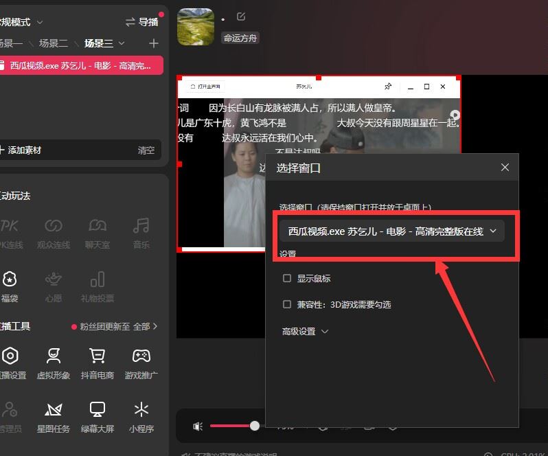Click 打开主界面 in captured video window

[205, 87]
